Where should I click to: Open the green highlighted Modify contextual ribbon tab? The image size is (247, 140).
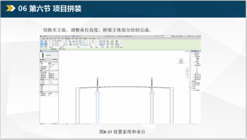pyautogui.click(x=93, y=38)
